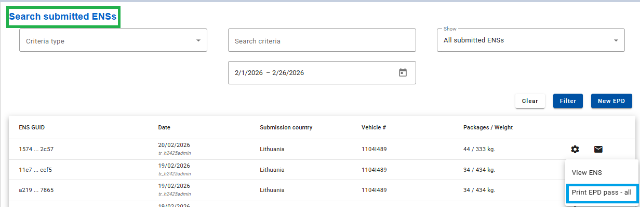Image resolution: width=640 pixels, height=207 pixels.
Task: Click the Vehicle # column header
Action: [x=374, y=128]
